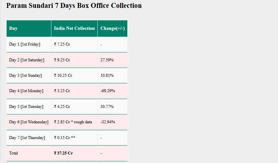278x163 pixels.
Task: Select the ₹ 2.85 Cr rough data cell
Action: click(74, 122)
